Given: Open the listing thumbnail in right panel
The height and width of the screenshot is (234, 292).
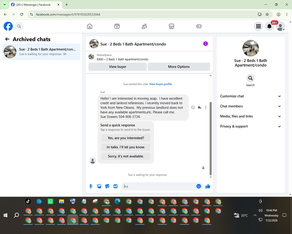Looking at the screenshot, I should pyautogui.click(x=251, y=48).
